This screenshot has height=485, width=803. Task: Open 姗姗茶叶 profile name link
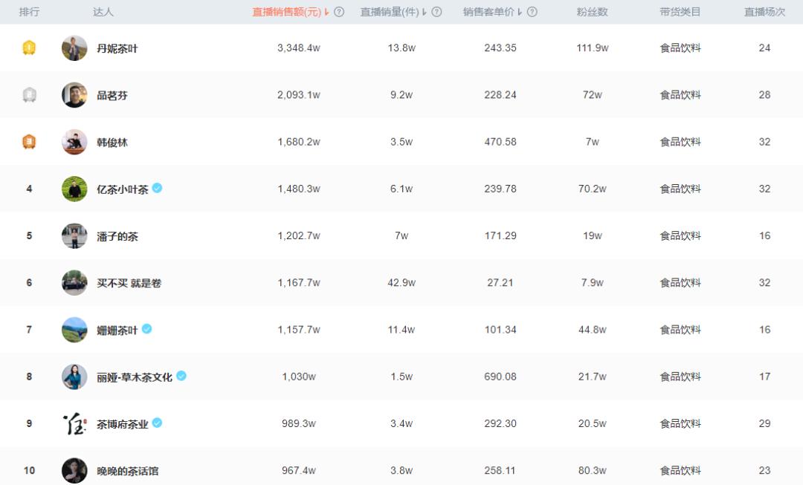[117, 331]
